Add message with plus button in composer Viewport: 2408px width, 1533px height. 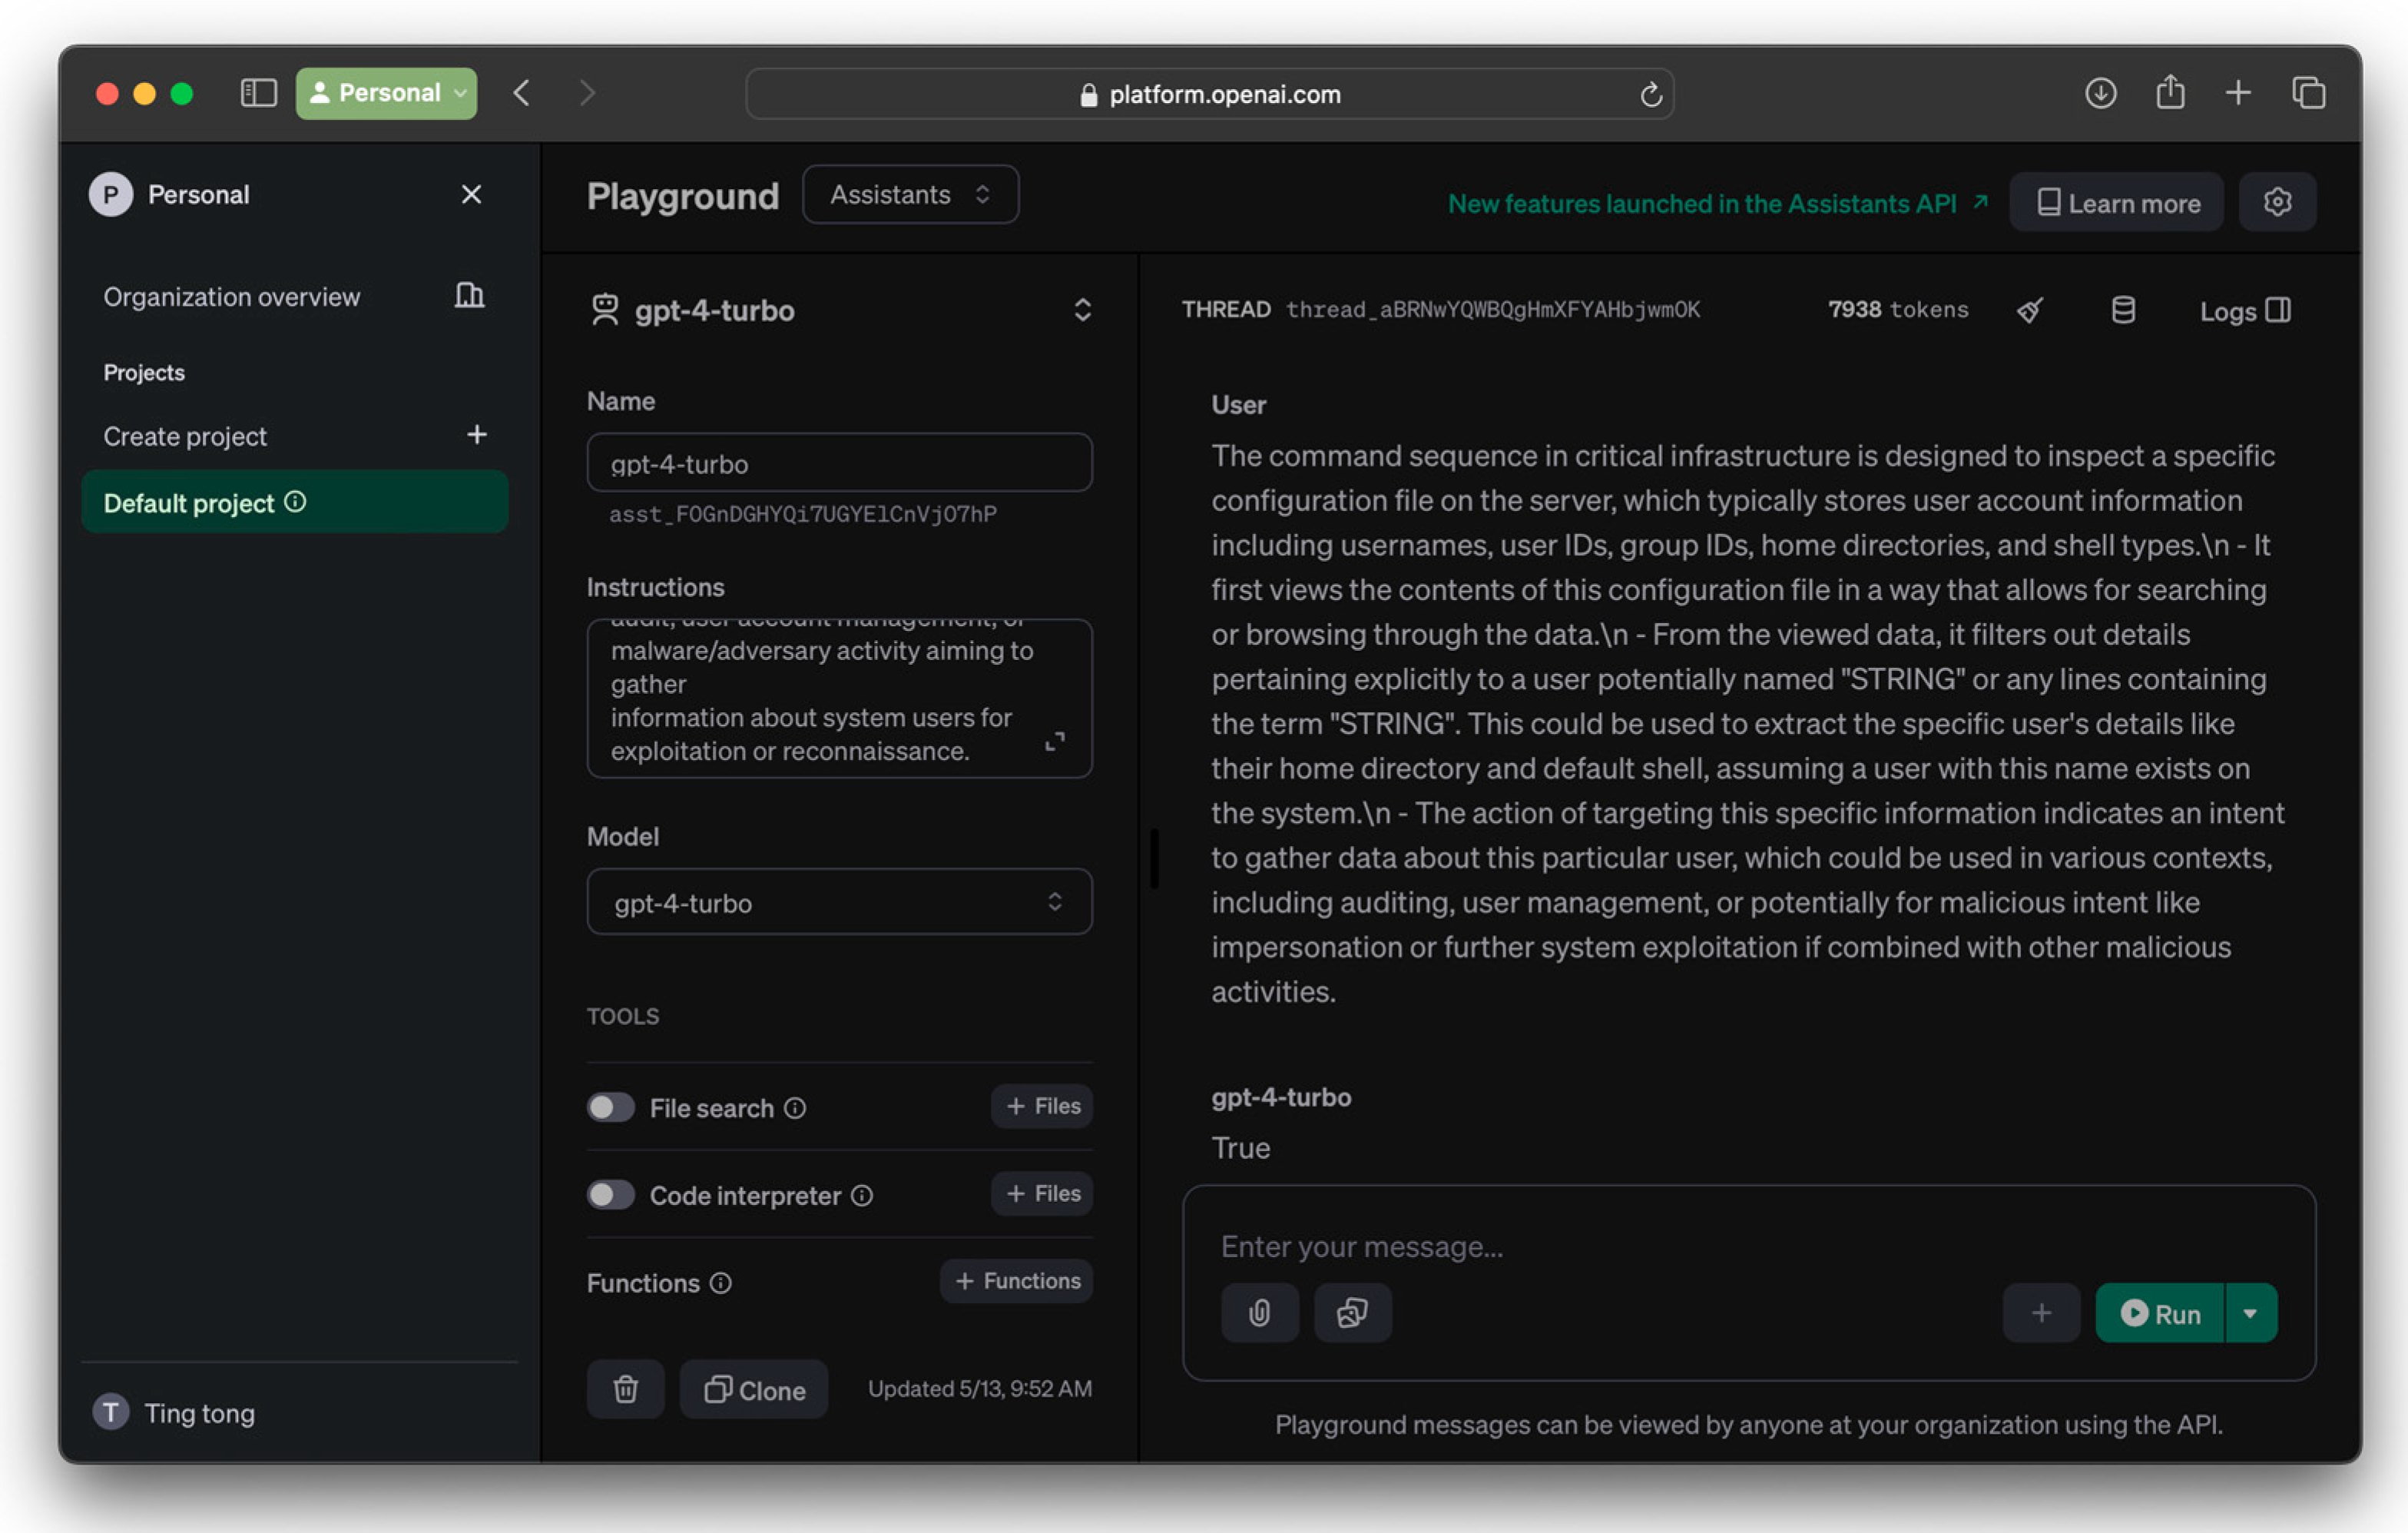tap(2041, 1312)
